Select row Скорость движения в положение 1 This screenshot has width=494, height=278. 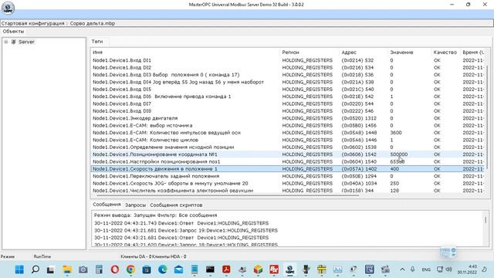coord(288,169)
